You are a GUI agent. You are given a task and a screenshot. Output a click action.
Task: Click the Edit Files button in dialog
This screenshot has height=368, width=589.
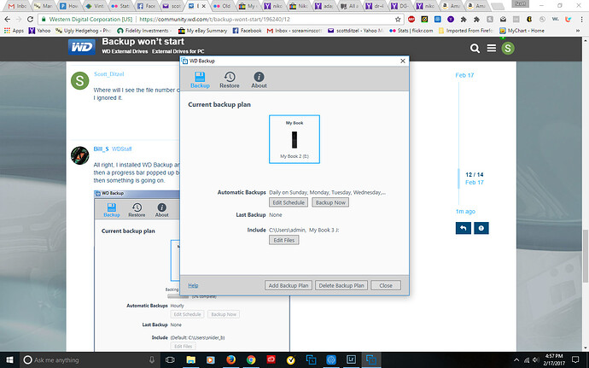coord(283,240)
